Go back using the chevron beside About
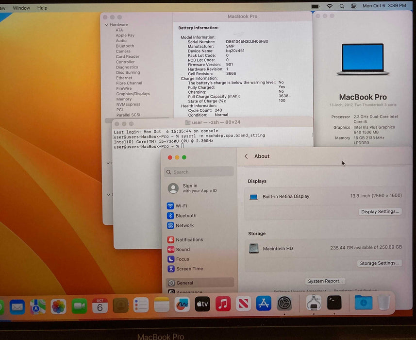This screenshot has width=416, height=340. 246,156
